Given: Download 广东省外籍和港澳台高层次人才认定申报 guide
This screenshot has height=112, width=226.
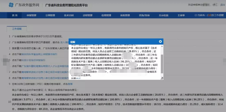Looking at the screenshot, I should tap(45, 66).
